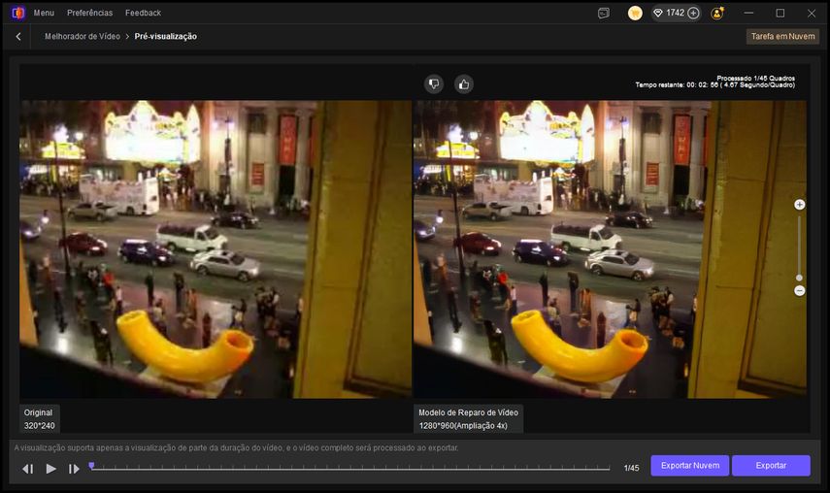Add credits with the plus icon
The image size is (830, 493).
click(693, 13)
